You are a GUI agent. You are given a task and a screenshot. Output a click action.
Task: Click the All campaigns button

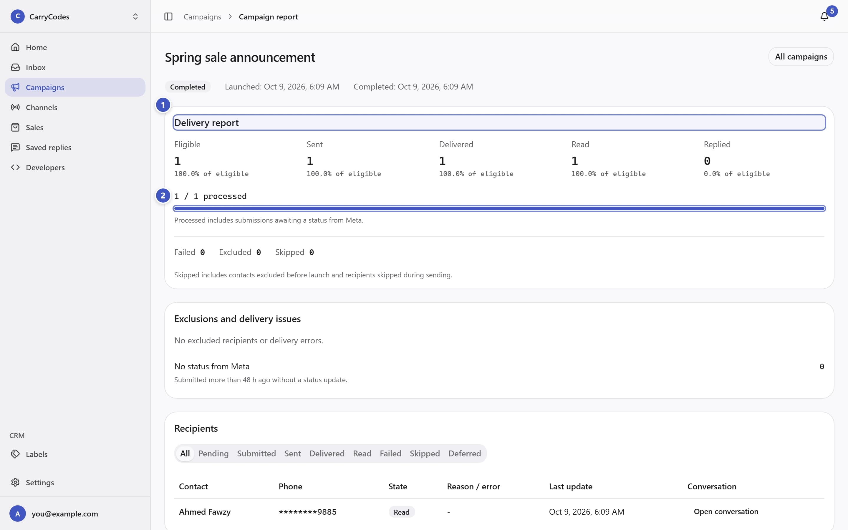[x=801, y=57]
